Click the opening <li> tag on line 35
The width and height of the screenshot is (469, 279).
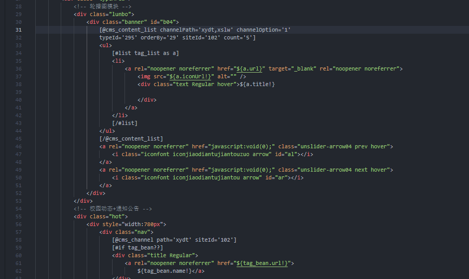click(x=118, y=61)
